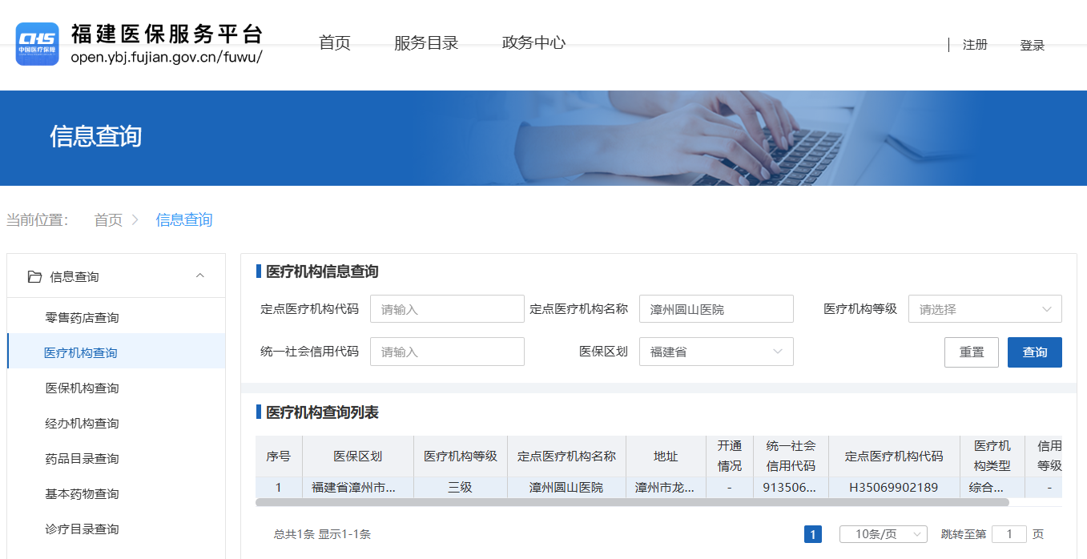Image resolution: width=1087 pixels, height=559 pixels.
Task: Click the 注册 link
Action: tap(975, 45)
